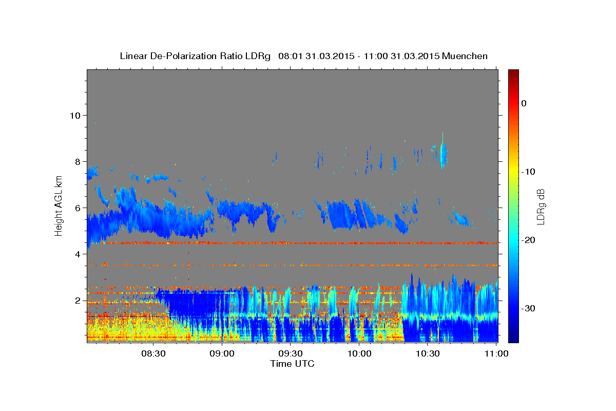Click the colorbar value -10

point(528,172)
